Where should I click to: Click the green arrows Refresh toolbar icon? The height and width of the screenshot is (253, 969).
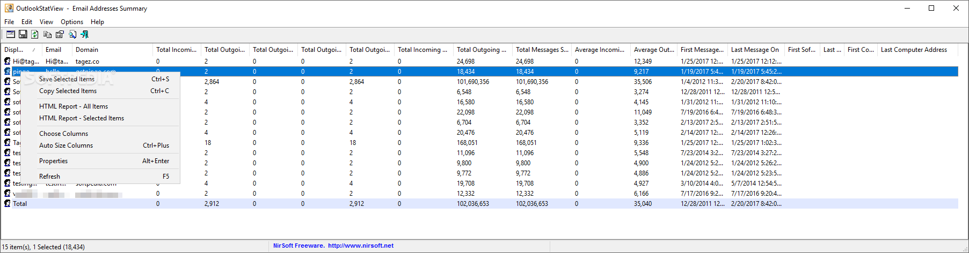point(35,34)
